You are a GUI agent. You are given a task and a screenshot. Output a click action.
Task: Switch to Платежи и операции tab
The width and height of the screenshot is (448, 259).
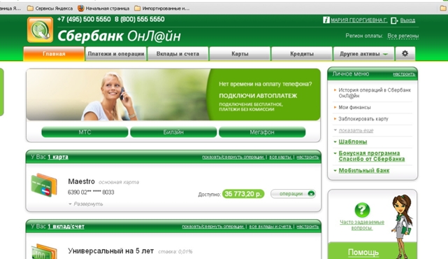tap(116, 53)
